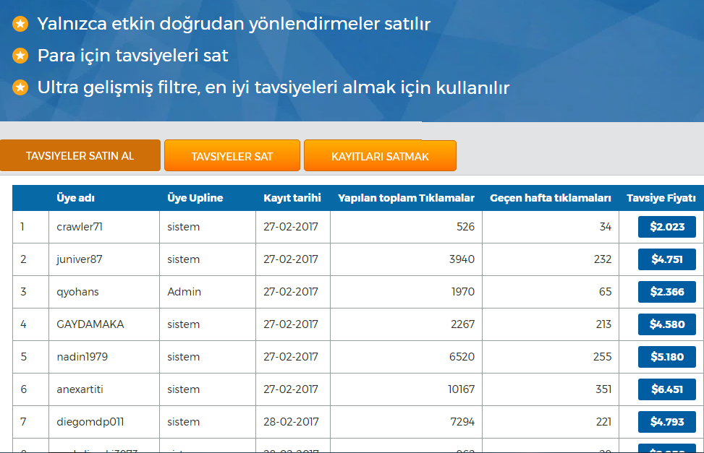Select the username crawler71
The width and height of the screenshot is (704, 453).
coord(80,227)
